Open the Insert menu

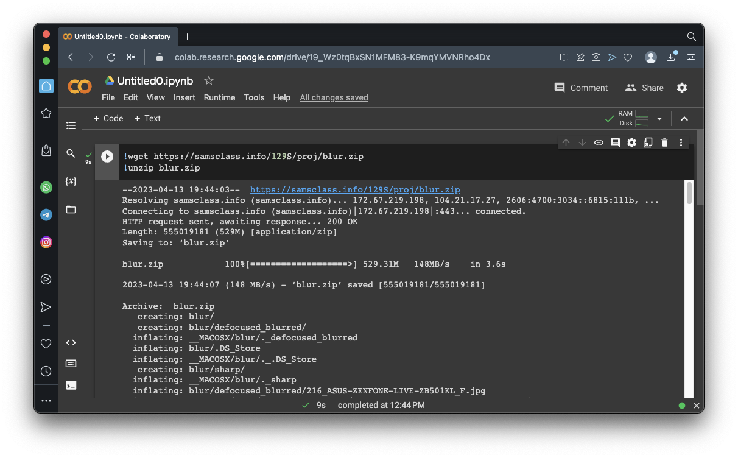[x=184, y=97]
